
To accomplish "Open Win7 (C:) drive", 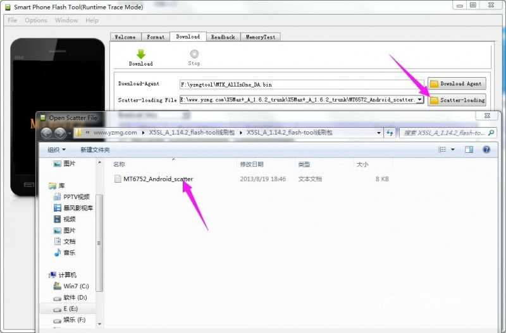I will pos(76,286).
